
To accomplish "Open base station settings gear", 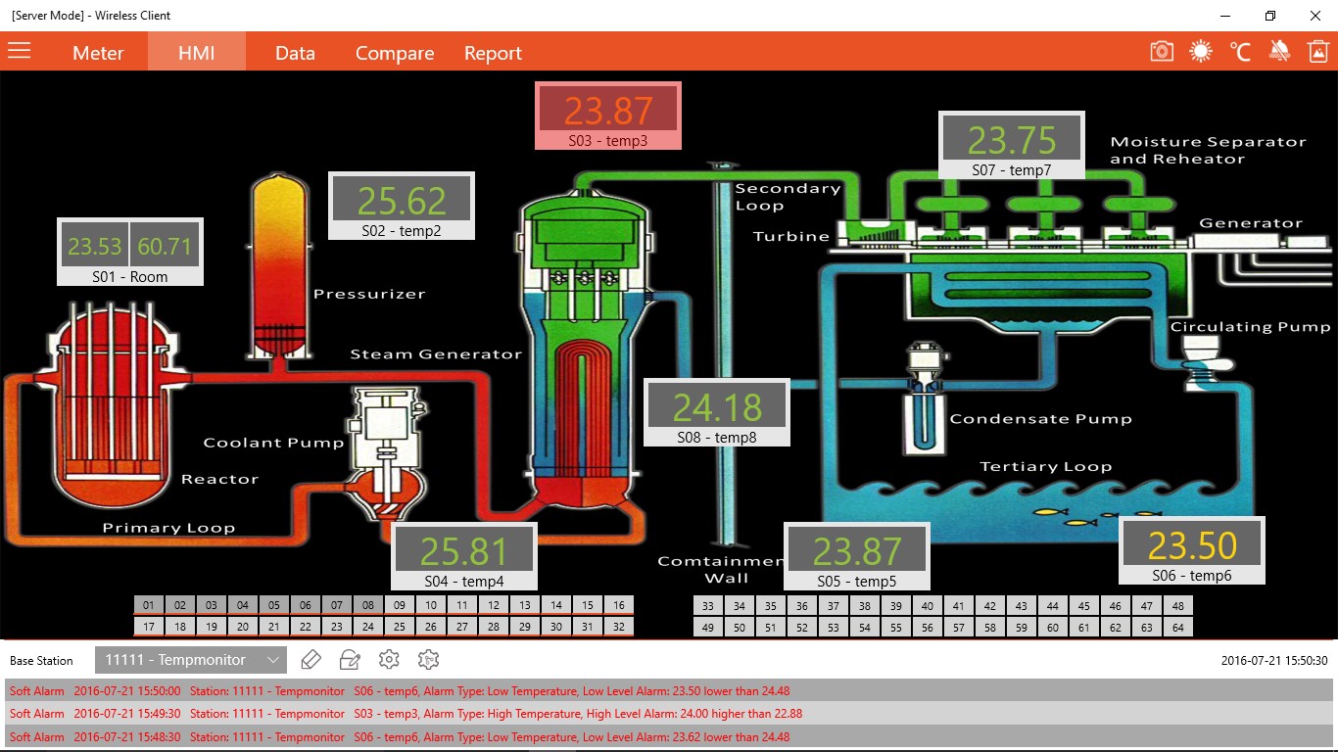I will [389, 660].
